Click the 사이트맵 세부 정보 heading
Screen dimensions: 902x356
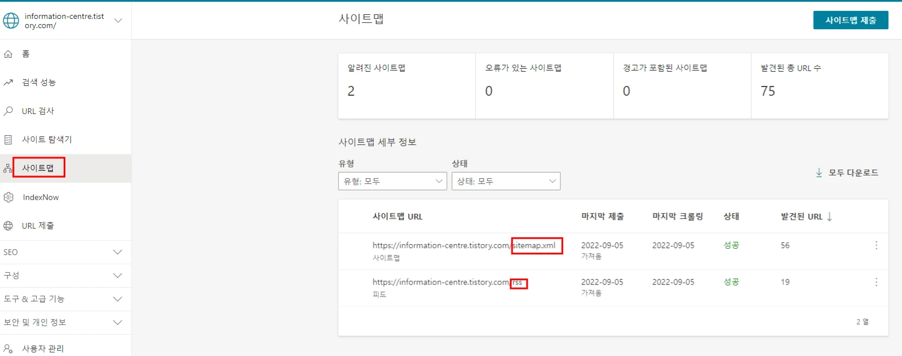[x=377, y=142]
